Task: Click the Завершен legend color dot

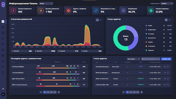Action: (146, 50)
